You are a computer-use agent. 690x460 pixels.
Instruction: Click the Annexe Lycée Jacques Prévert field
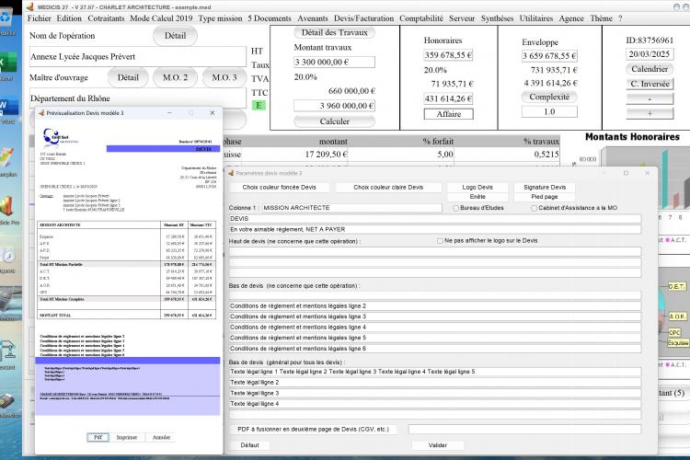click(137, 57)
